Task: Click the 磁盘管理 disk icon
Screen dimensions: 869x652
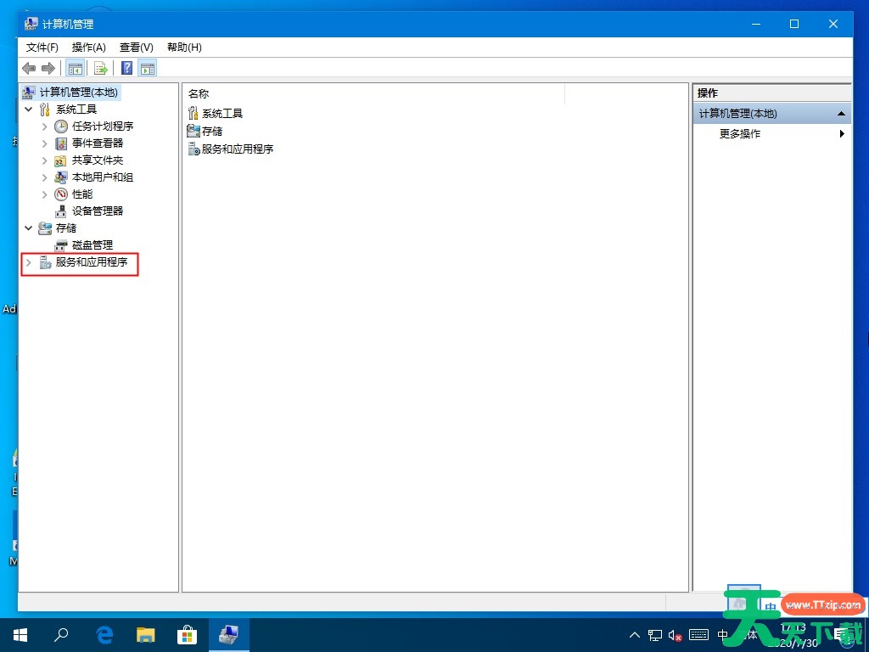Action: point(61,245)
